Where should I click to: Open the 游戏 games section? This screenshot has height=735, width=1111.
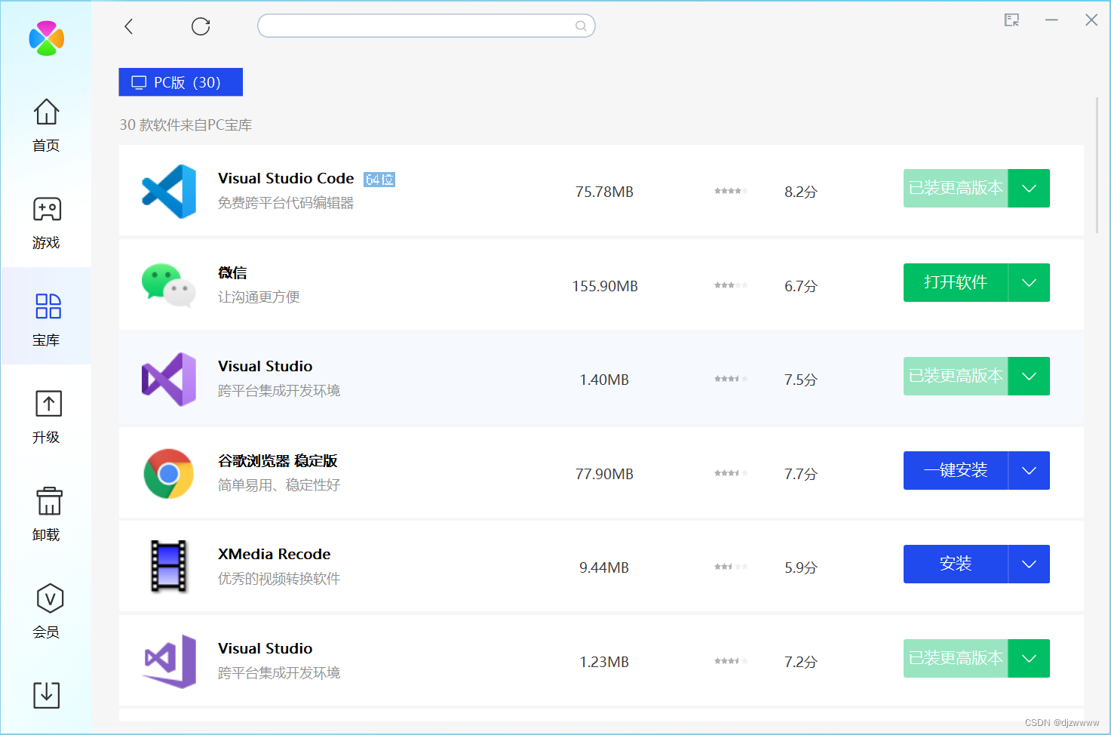[x=46, y=223]
